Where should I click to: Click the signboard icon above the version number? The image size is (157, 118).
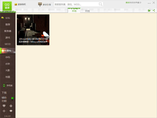pyautogui.click(x=4, y=106)
